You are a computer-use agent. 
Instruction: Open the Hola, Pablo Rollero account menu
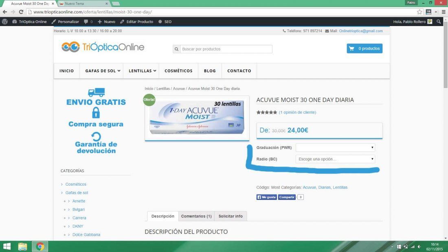click(x=413, y=22)
